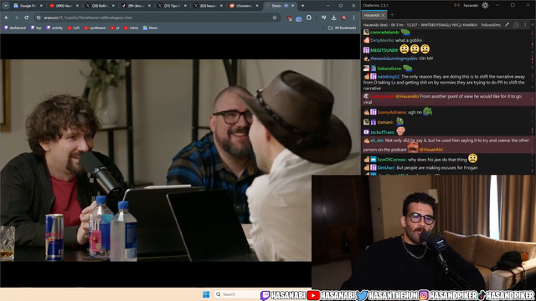Go back in the browser
The height and width of the screenshot is (301, 536).
[7, 18]
